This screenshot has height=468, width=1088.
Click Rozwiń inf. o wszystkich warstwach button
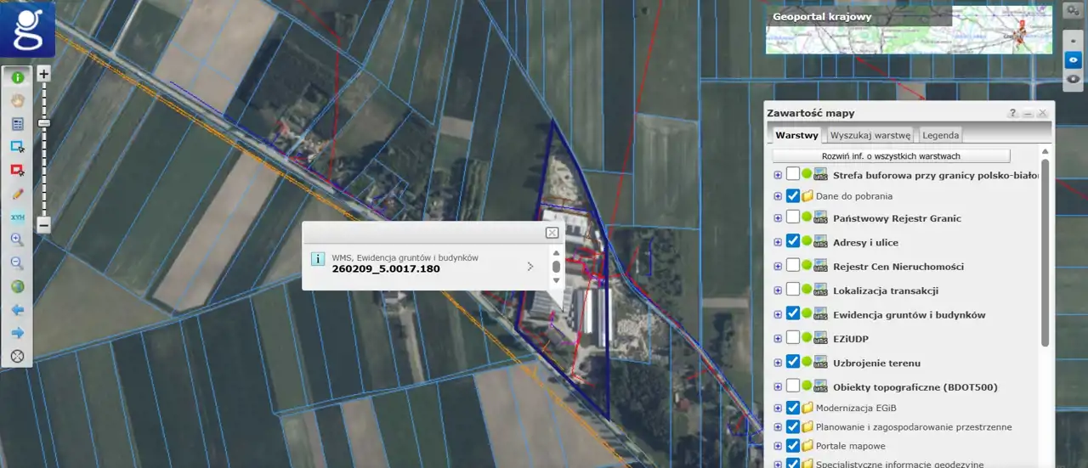(890, 156)
